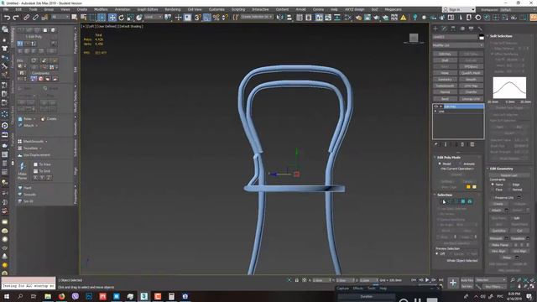Activate the Select and Rotate tool
This screenshot has width=537, height=302.
[121, 18]
